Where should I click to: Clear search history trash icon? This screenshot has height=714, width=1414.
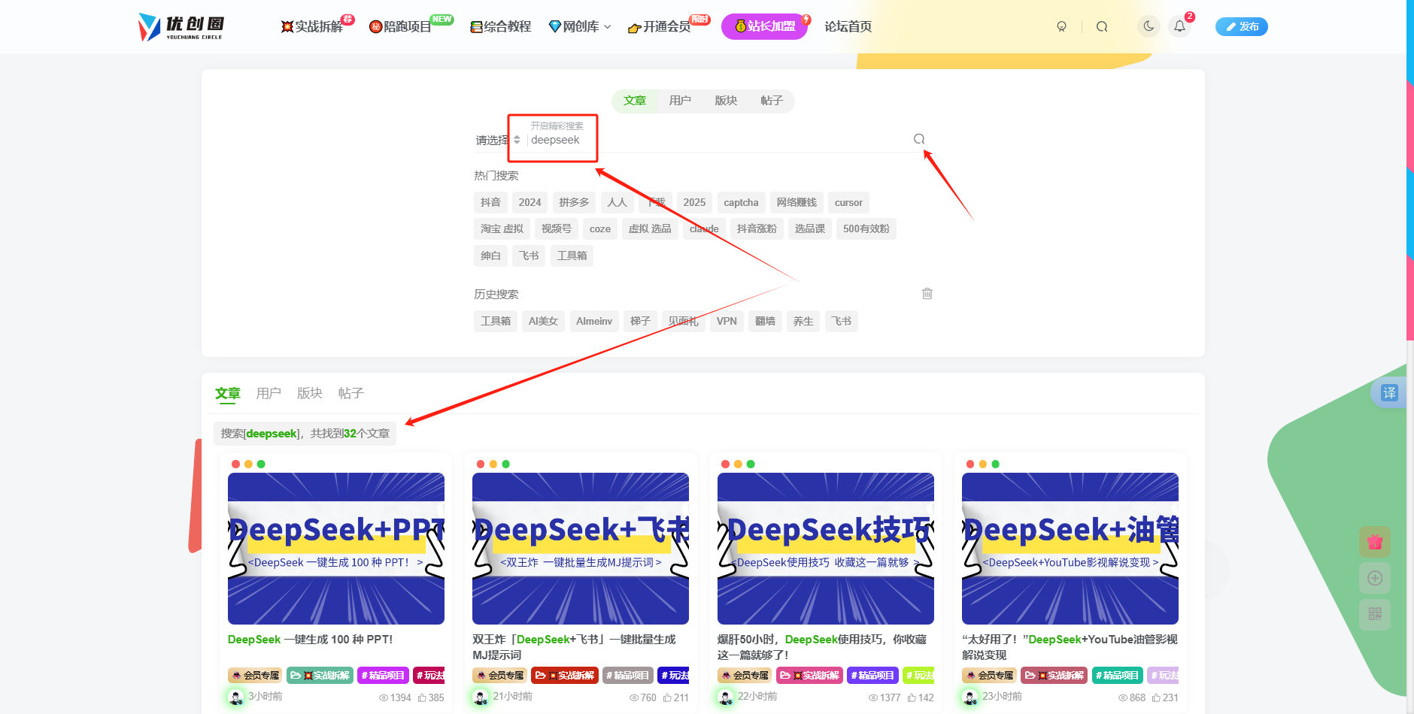click(x=927, y=294)
